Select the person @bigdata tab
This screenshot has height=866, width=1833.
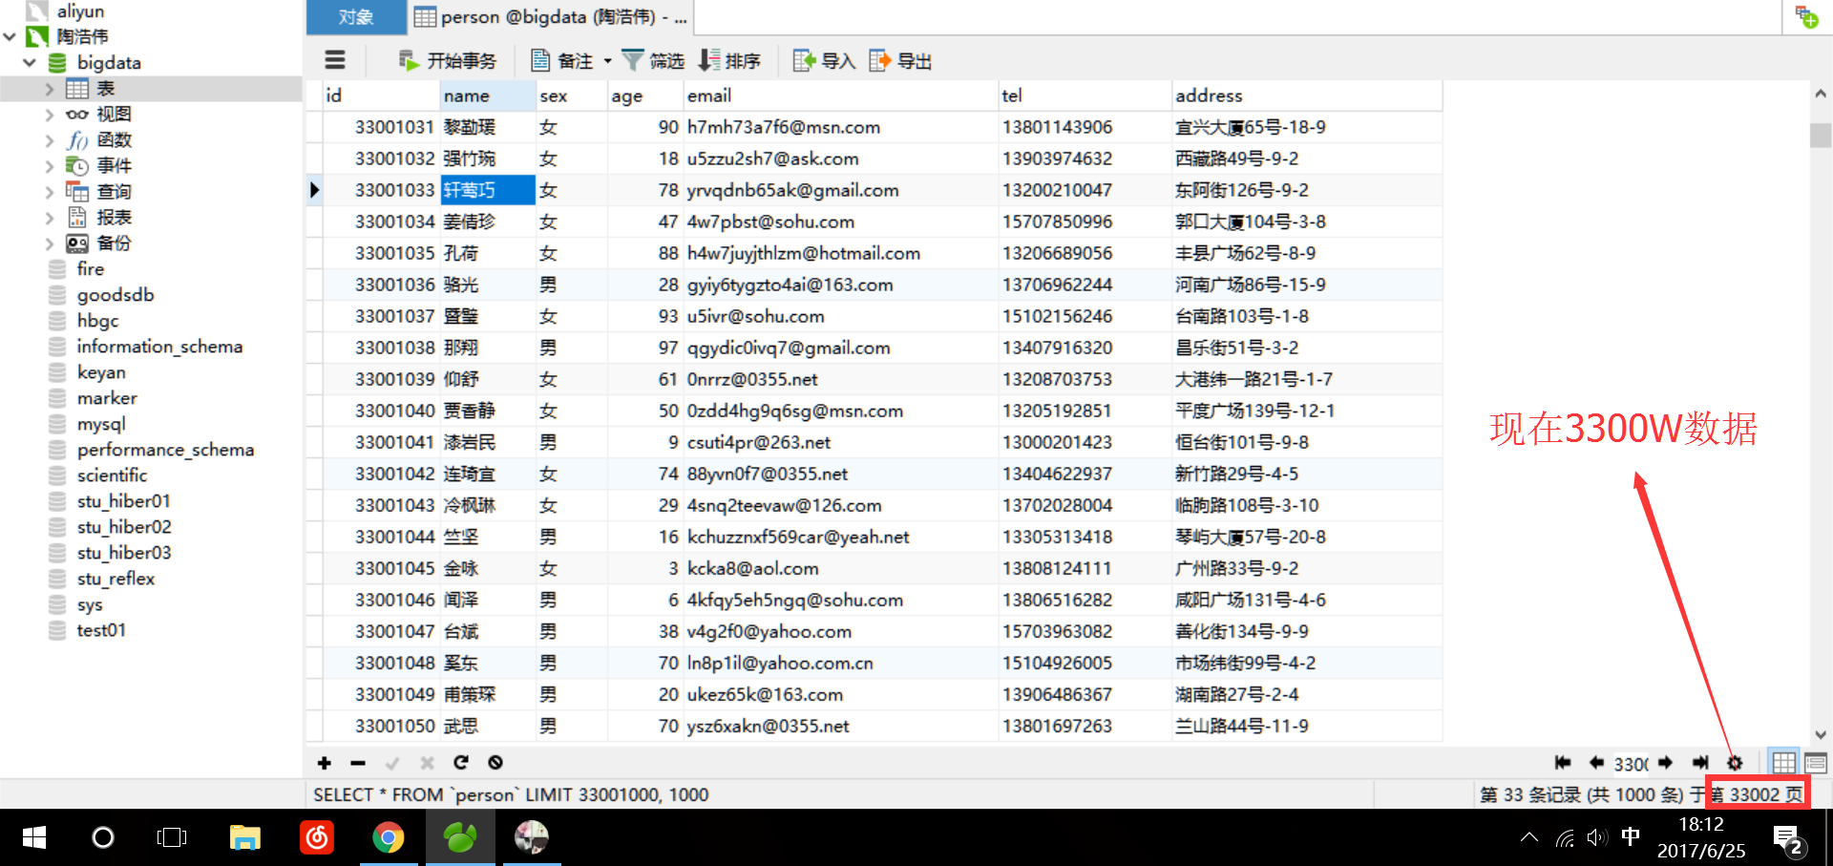[551, 17]
